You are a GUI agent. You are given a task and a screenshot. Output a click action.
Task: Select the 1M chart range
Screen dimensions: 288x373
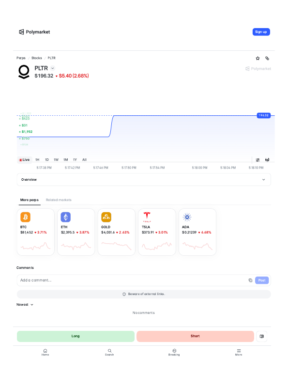pyautogui.click(x=65, y=160)
